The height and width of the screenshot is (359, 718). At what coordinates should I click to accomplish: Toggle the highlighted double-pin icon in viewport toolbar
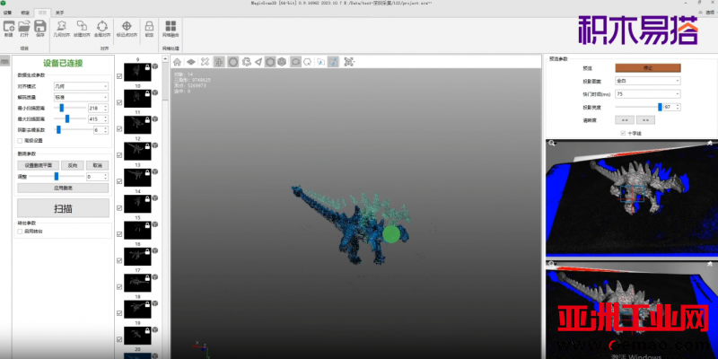click(334, 62)
